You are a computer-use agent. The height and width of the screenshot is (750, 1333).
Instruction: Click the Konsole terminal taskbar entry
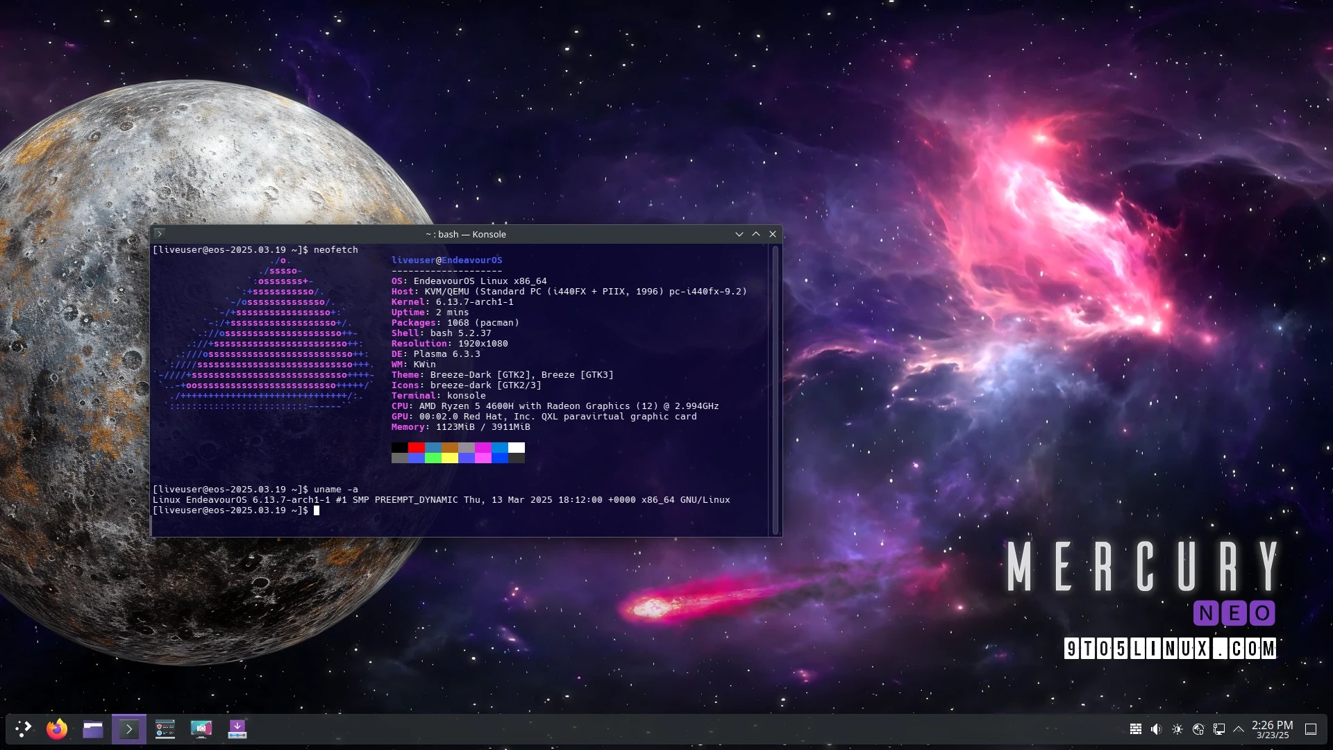point(129,729)
